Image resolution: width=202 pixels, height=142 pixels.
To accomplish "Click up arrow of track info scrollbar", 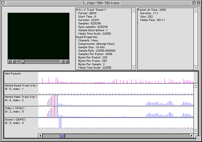I will (134, 10).
